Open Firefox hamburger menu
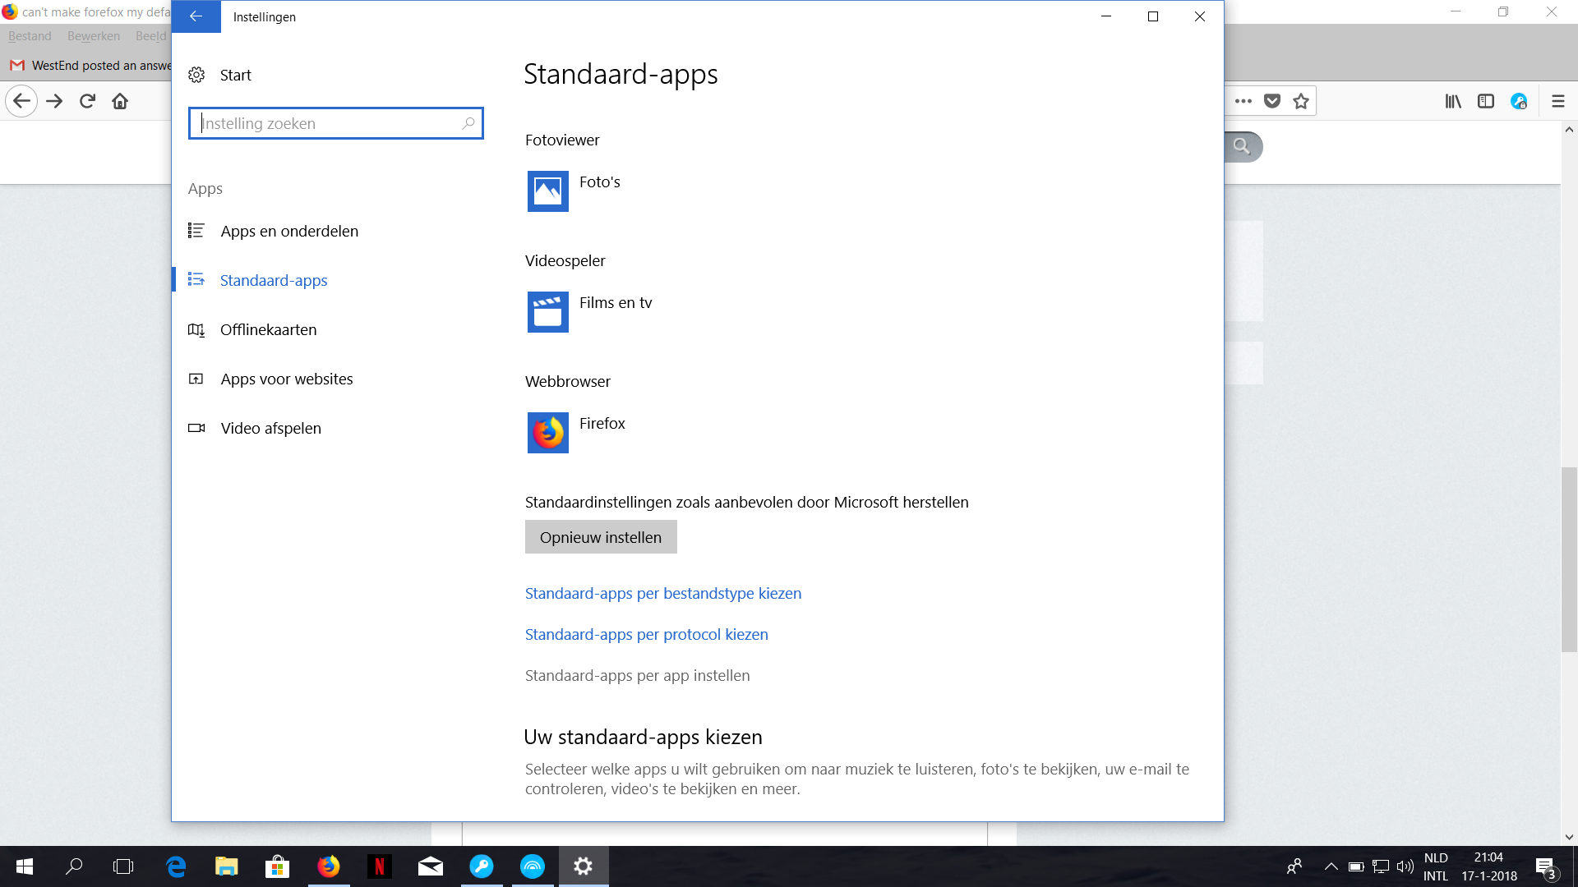 [x=1557, y=101]
